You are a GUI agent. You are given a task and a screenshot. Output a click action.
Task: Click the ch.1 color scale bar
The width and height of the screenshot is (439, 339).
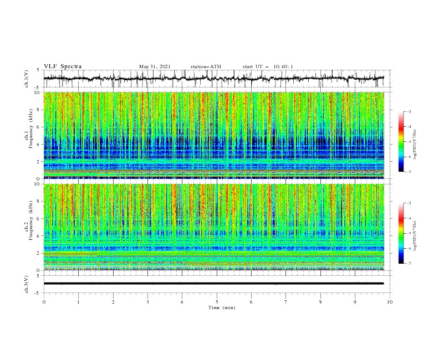coord(401,141)
